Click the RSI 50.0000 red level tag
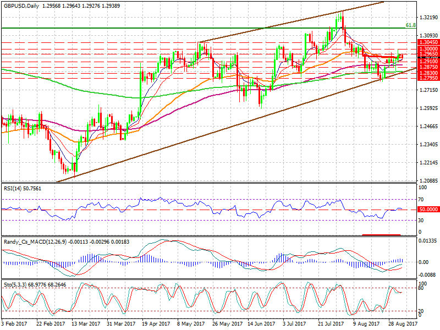 pyautogui.click(x=428, y=210)
